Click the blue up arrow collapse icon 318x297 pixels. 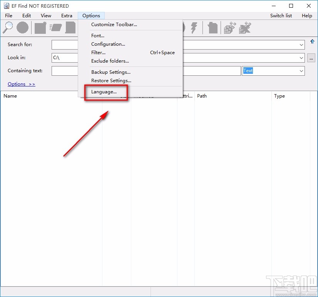312,41
